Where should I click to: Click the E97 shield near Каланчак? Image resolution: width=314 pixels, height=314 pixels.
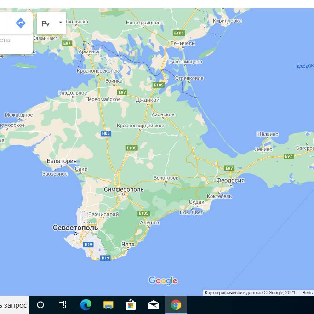tap(67, 43)
